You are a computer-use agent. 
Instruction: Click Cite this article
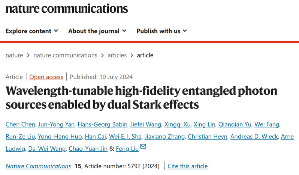(x=188, y=166)
